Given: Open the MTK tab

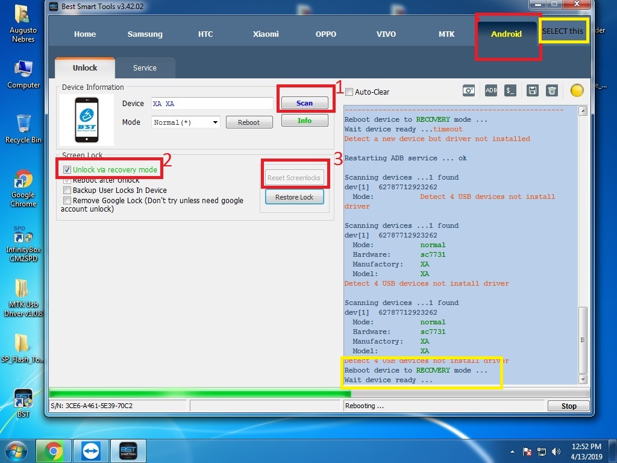Looking at the screenshot, I should pos(446,34).
